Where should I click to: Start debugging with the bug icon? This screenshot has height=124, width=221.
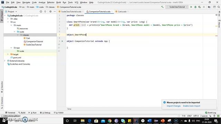tap(195, 7)
